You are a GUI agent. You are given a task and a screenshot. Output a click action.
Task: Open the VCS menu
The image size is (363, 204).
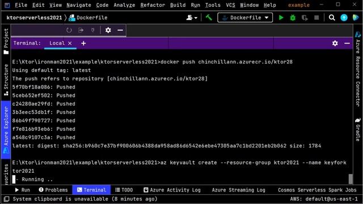(x=230, y=5)
